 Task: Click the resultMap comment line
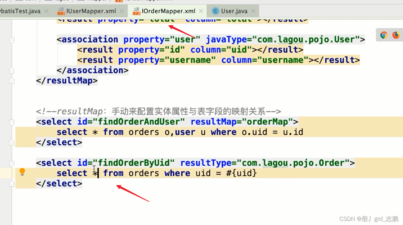(158, 111)
